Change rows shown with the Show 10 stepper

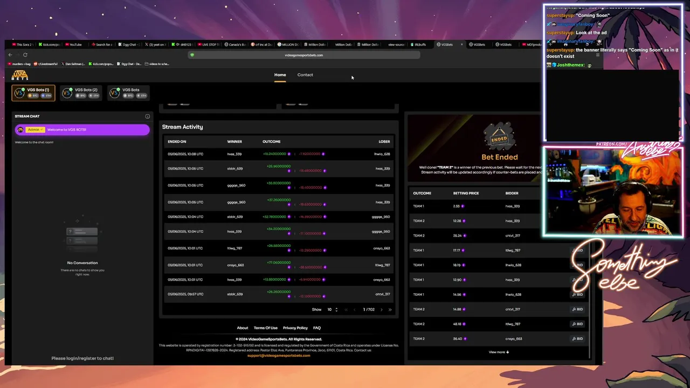tap(332, 309)
